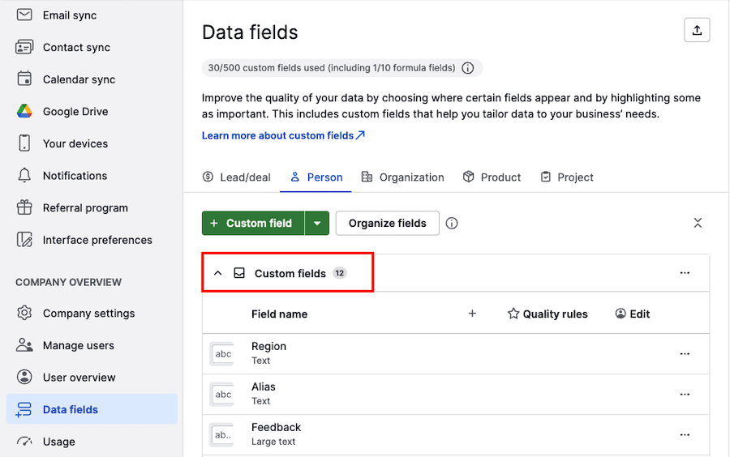Click plus icon in Field name header row
The width and height of the screenshot is (730, 457).
[x=472, y=314]
